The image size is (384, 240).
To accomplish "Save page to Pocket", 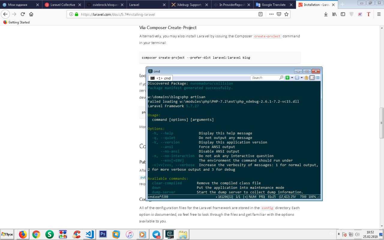I will pos(279,14).
